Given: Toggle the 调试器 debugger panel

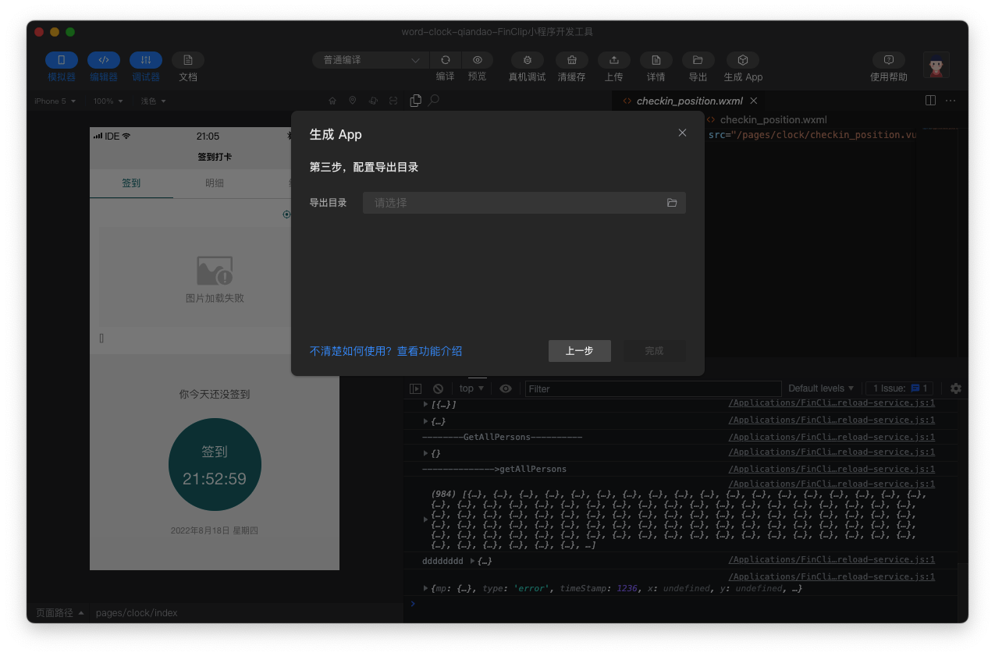Looking at the screenshot, I should click(x=146, y=60).
